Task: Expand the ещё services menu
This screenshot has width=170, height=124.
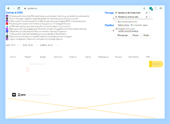Action: (x=148, y=57)
